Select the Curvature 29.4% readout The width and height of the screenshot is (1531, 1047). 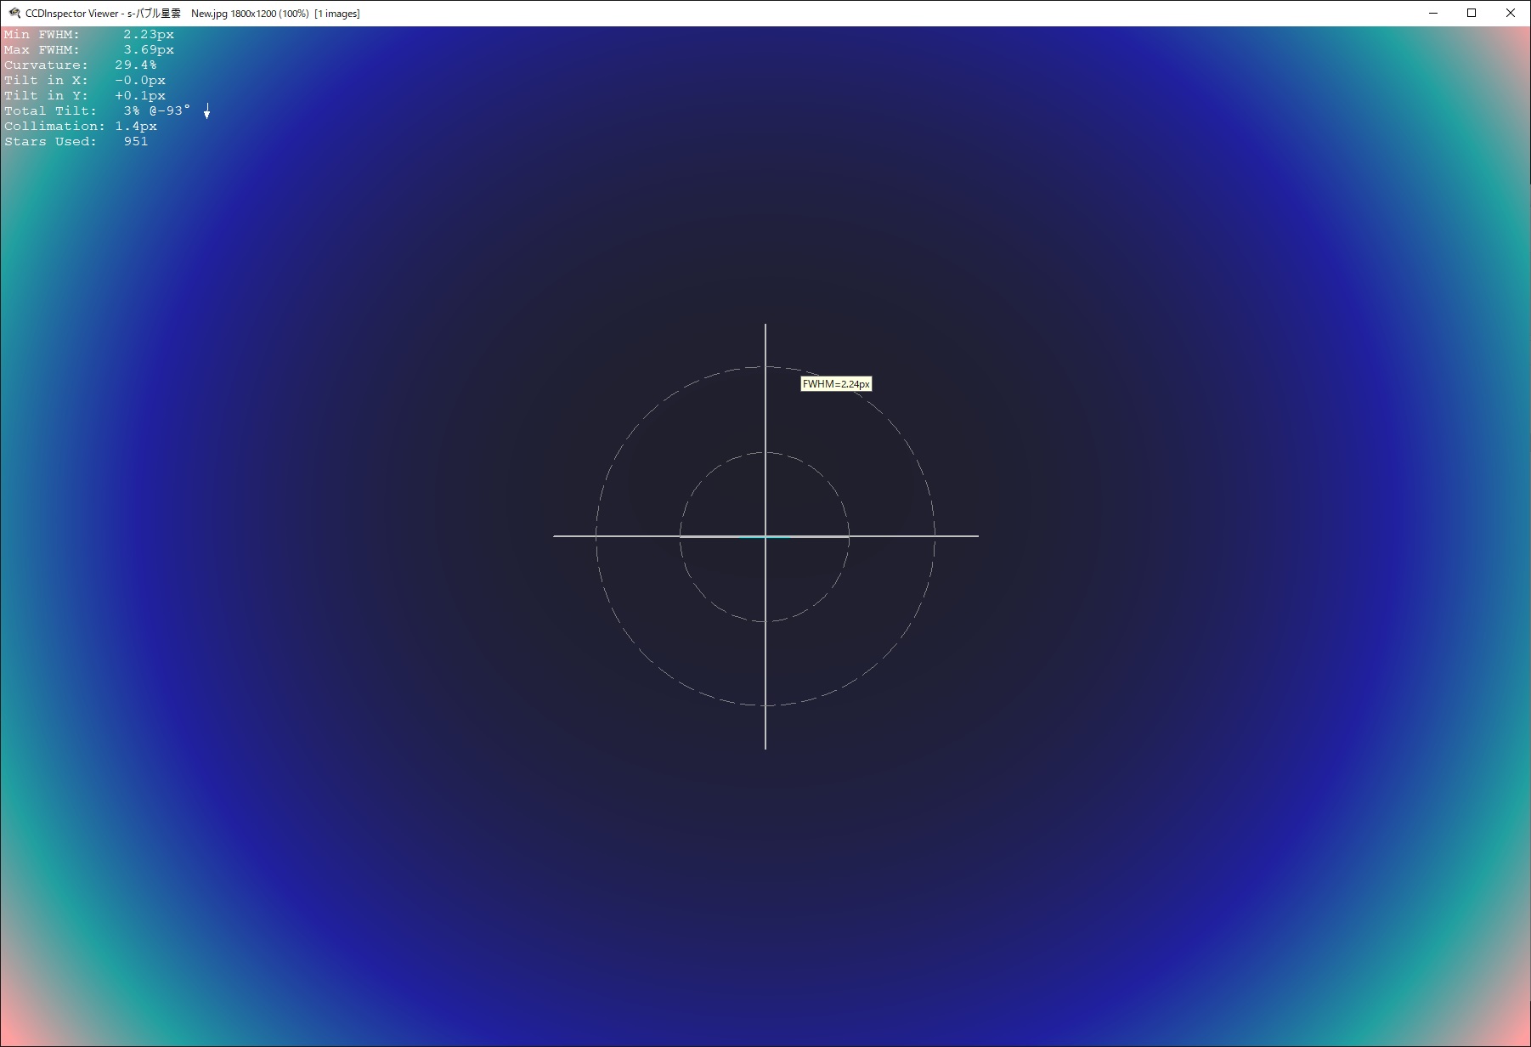[x=80, y=65]
